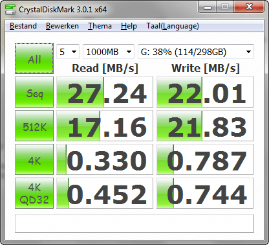269x245 pixels.
Task: Select the 4K read value 0.330
Action: click(105, 159)
